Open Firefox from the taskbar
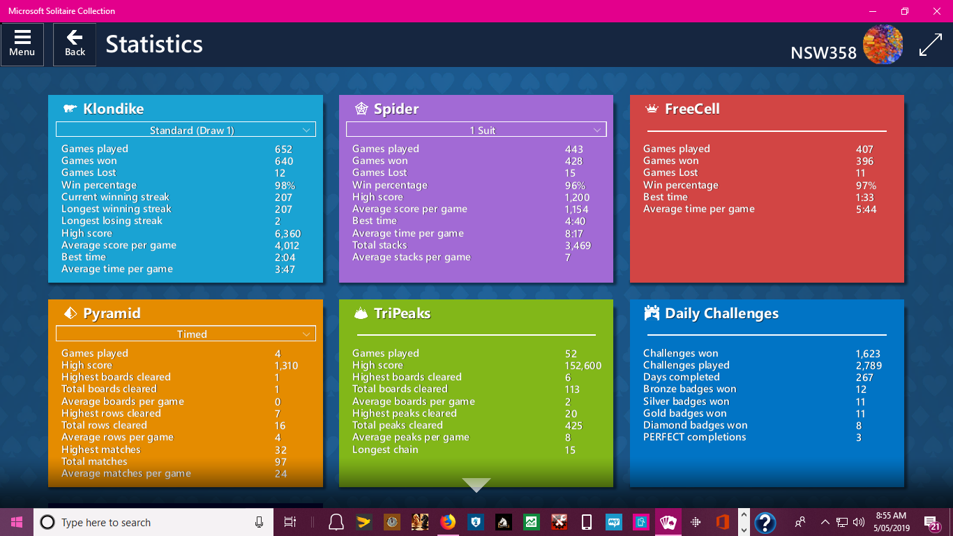This screenshot has height=536, width=953. click(x=448, y=522)
